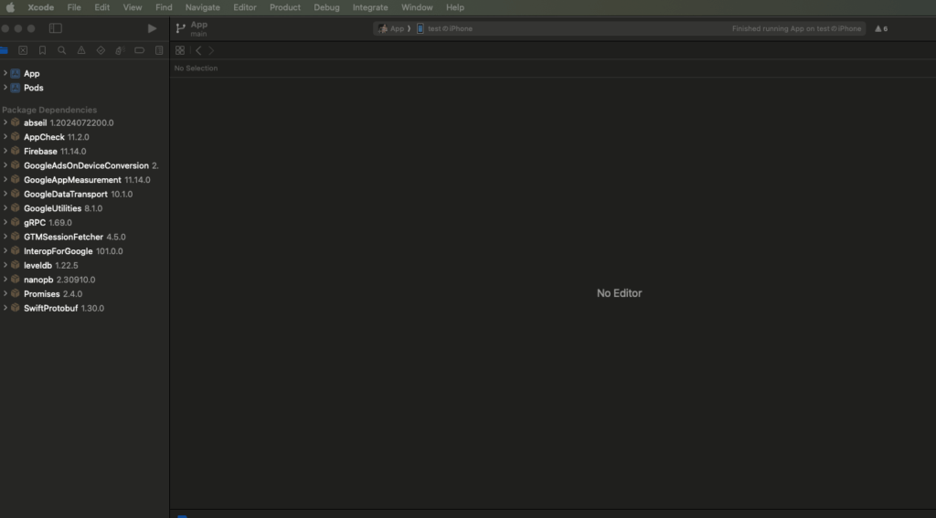
Task: Click the App project icon
Action: pyautogui.click(x=16, y=73)
